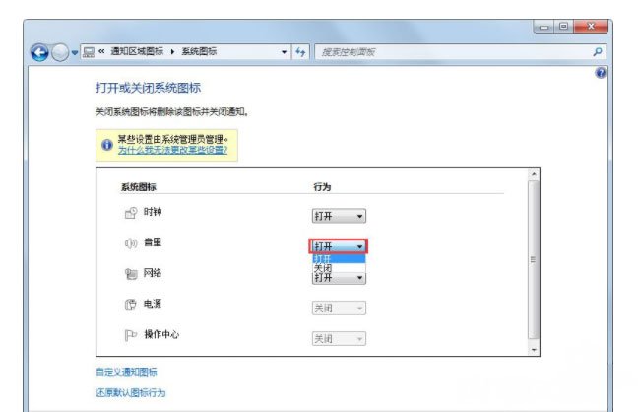Click the greyed forward navigation arrow
This screenshot has width=639, height=412.
click(60, 52)
